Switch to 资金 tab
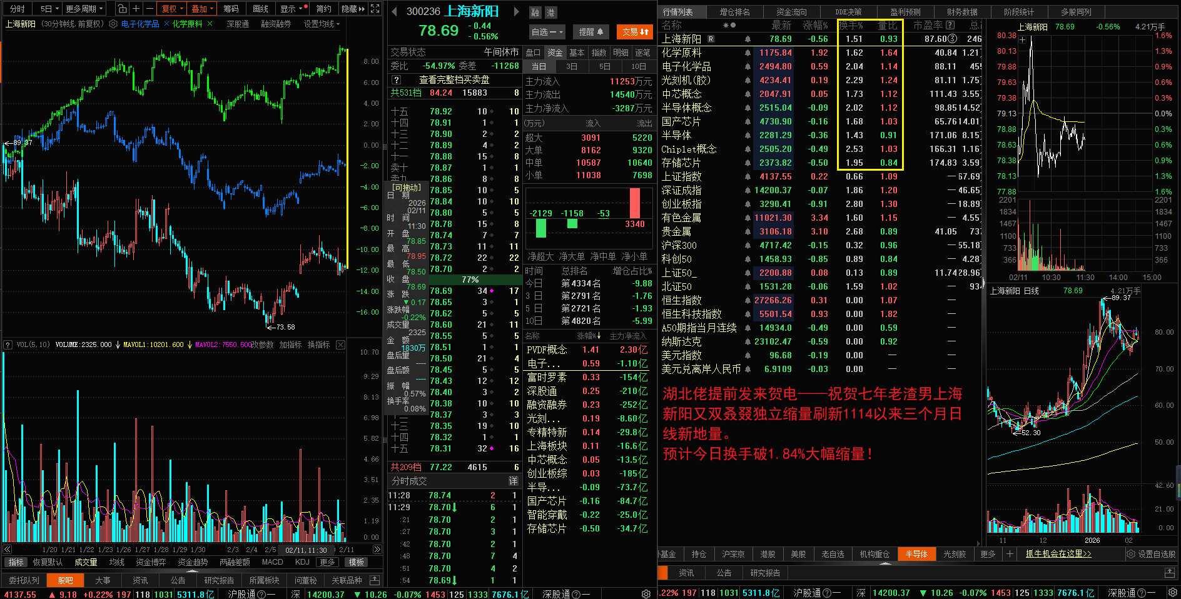Image resolution: width=1181 pixels, height=599 pixels. pos(555,53)
